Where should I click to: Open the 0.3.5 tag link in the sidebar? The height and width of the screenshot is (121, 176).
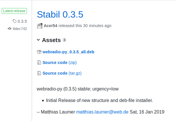22,21
